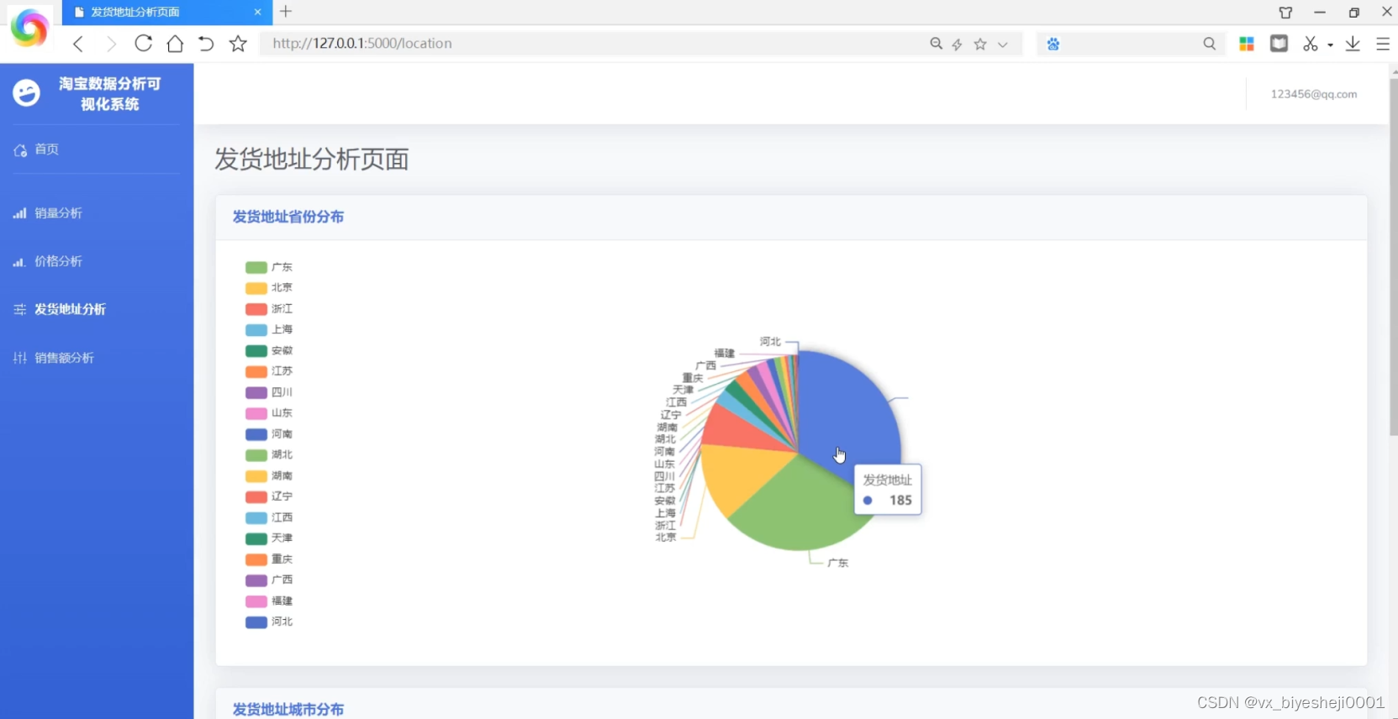This screenshot has height=719, width=1398.
Task: Open the browser hamburger menu
Action: click(x=1383, y=44)
